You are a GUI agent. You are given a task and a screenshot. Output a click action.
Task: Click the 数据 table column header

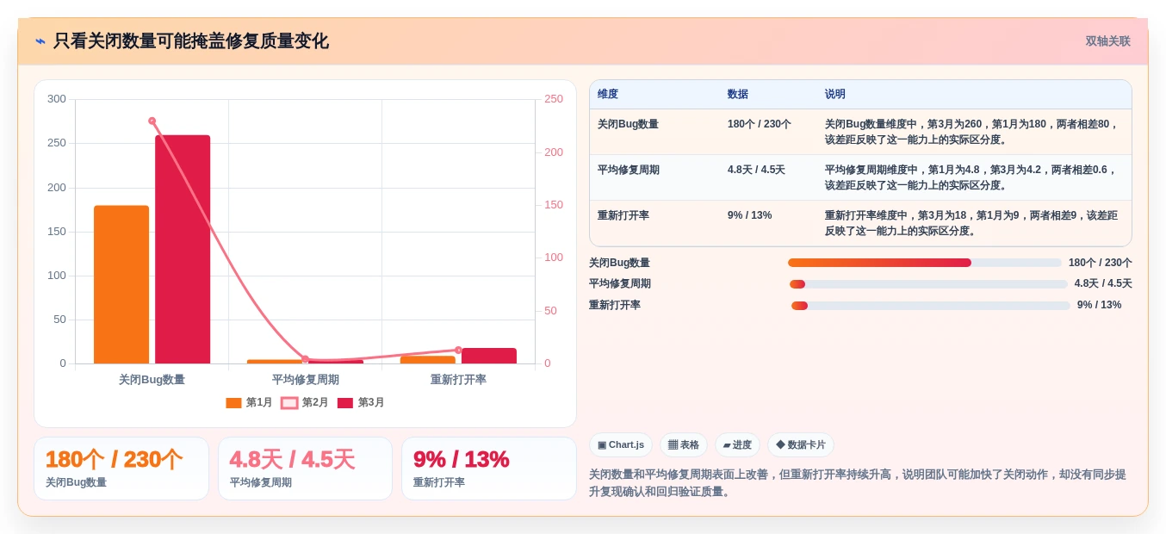738,94
